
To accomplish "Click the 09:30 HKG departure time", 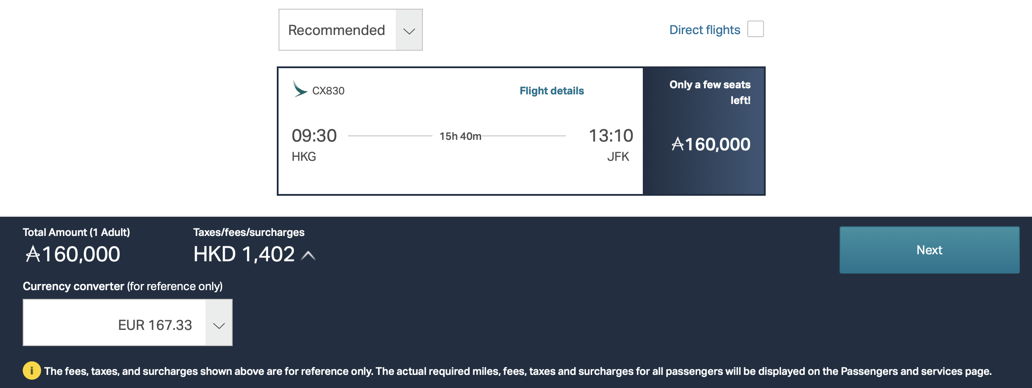I will click(314, 135).
